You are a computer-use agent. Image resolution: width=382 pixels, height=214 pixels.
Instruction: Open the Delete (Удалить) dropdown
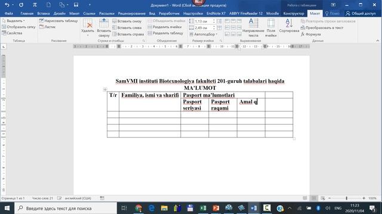click(88, 28)
